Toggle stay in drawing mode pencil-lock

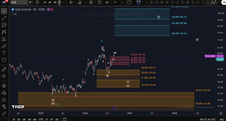(4, 93)
